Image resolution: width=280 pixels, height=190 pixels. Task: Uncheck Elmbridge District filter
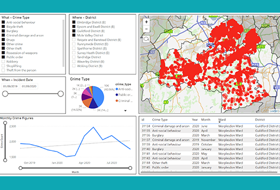(74, 22)
